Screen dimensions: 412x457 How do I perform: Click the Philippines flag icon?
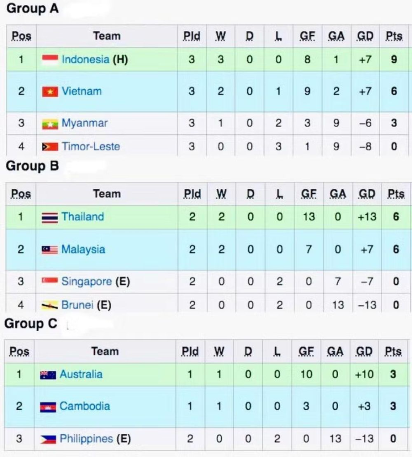coord(48,439)
